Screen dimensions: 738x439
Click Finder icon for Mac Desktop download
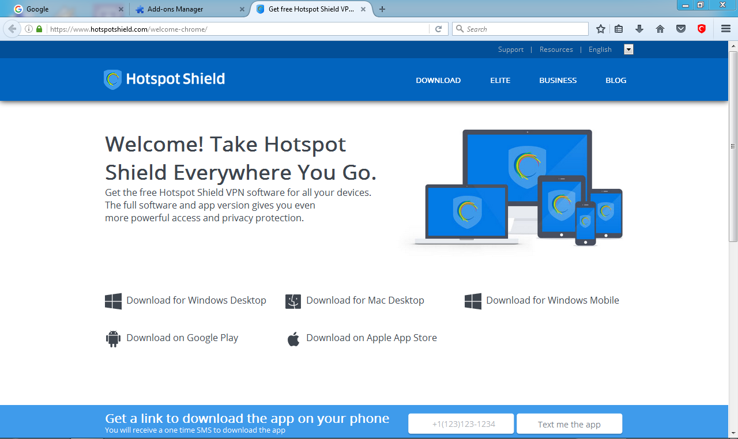[293, 301]
